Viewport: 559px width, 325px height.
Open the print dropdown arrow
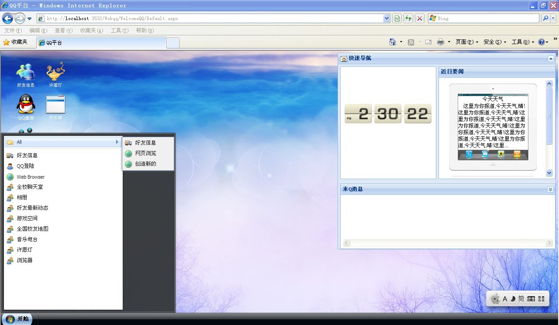coord(449,42)
